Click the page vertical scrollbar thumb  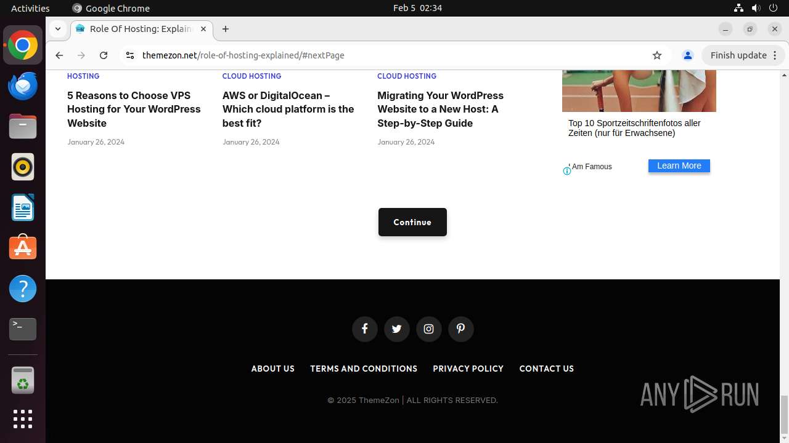click(x=784, y=415)
